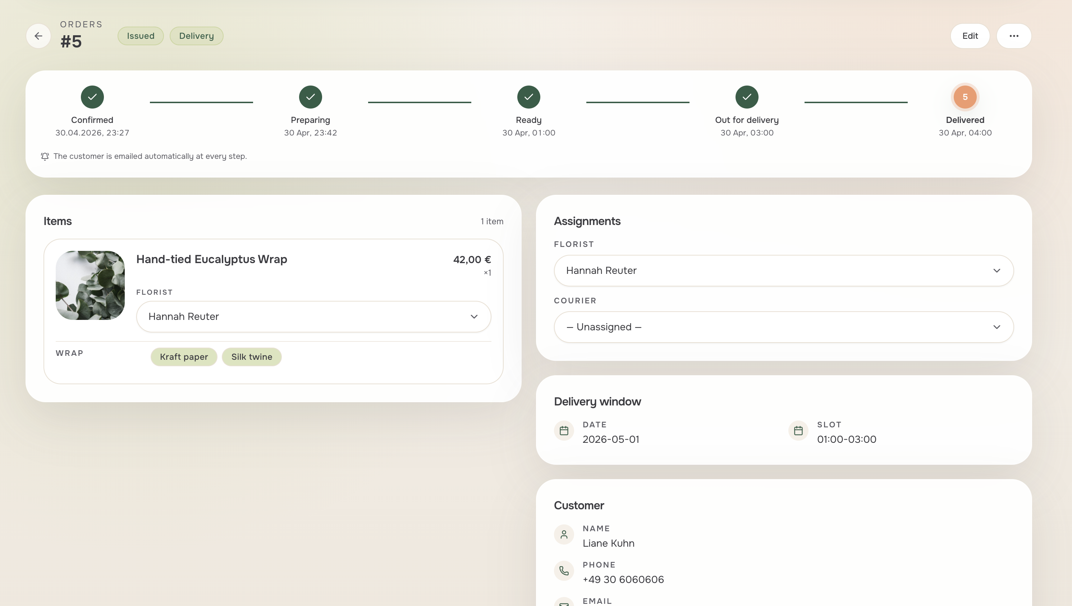Open the three-dots more options menu
This screenshot has height=606, width=1072.
click(1014, 36)
